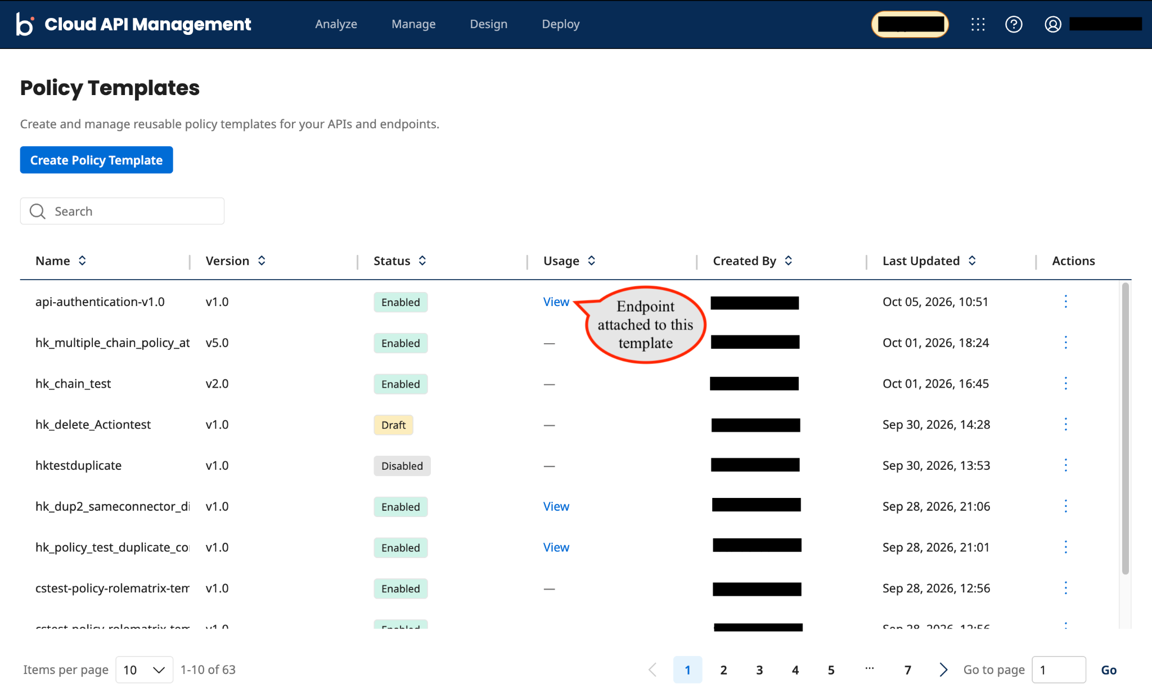Open actions menu for api-authentication-v1.0
The height and width of the screenshot is (692, 1152).
[x=1065, y=302]
